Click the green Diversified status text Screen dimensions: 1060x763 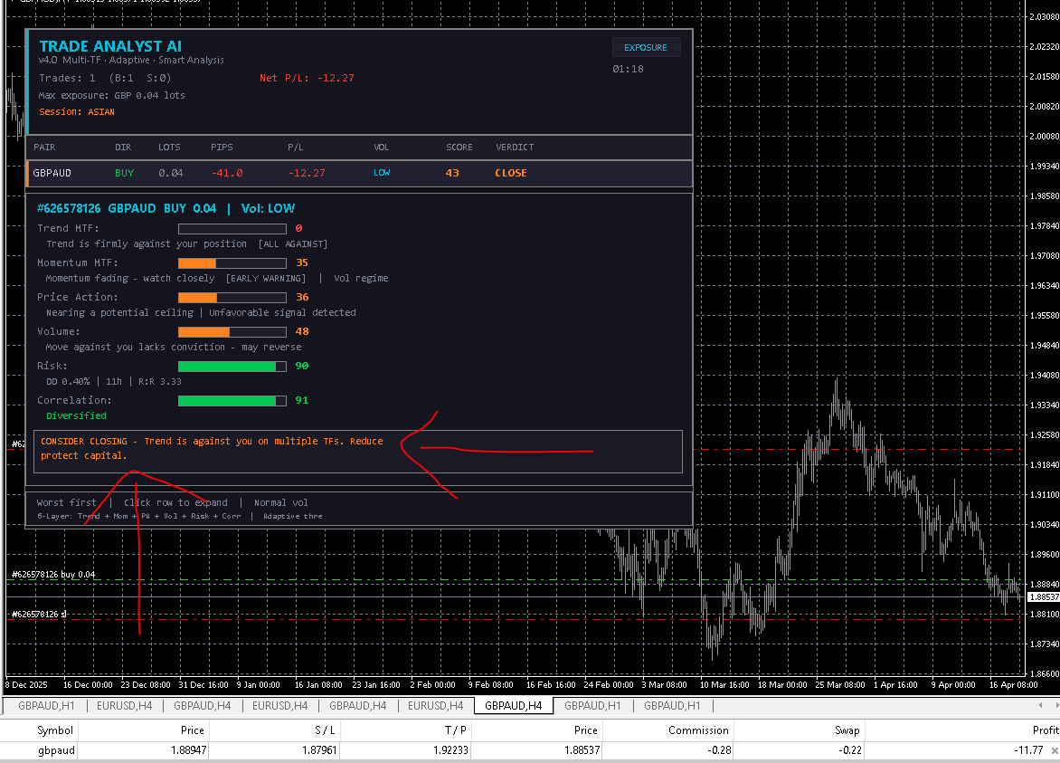coord(76,416)
